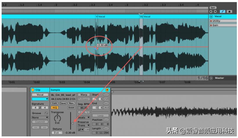Toggle automation mode button
Viewport: 238px width, 138px height.
[223, 12]
